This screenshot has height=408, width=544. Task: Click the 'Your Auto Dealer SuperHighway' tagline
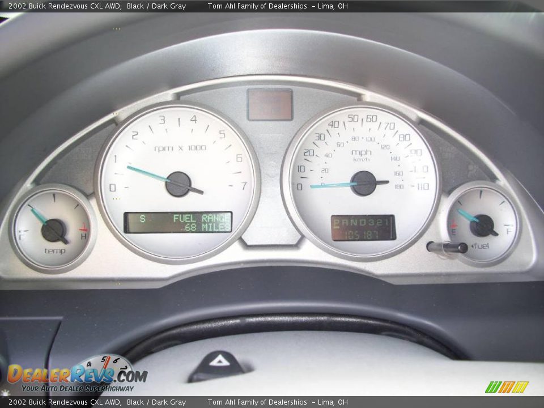click(78, 389)
